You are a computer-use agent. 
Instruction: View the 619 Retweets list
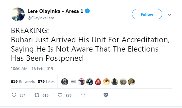23,82
